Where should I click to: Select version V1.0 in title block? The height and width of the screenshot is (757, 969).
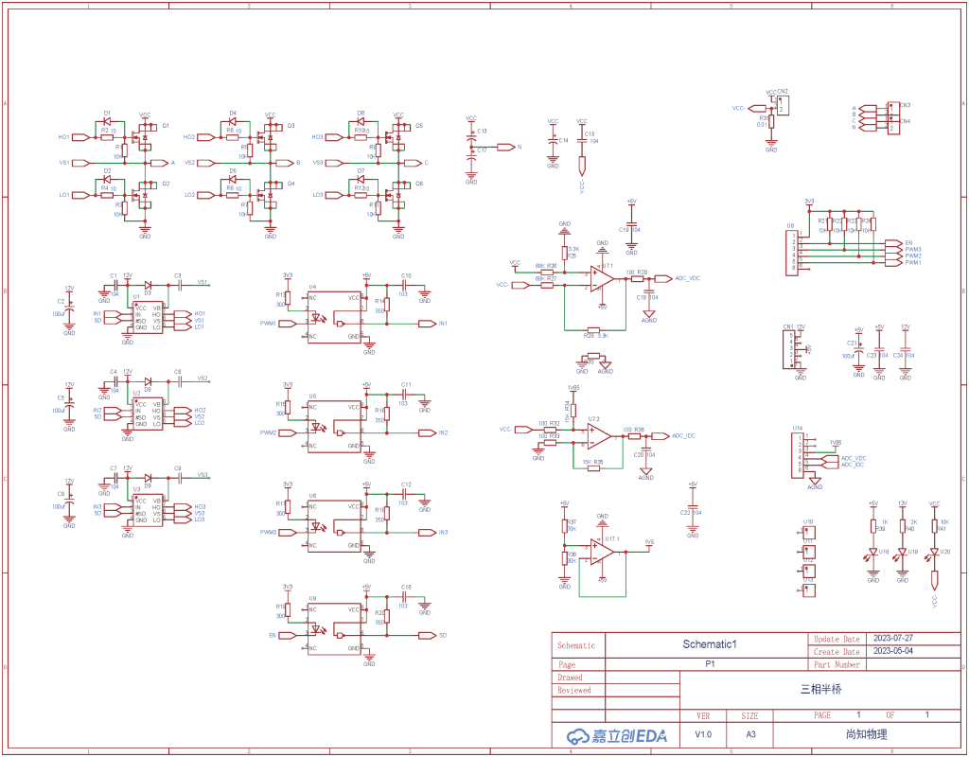[x=703, y=734]
